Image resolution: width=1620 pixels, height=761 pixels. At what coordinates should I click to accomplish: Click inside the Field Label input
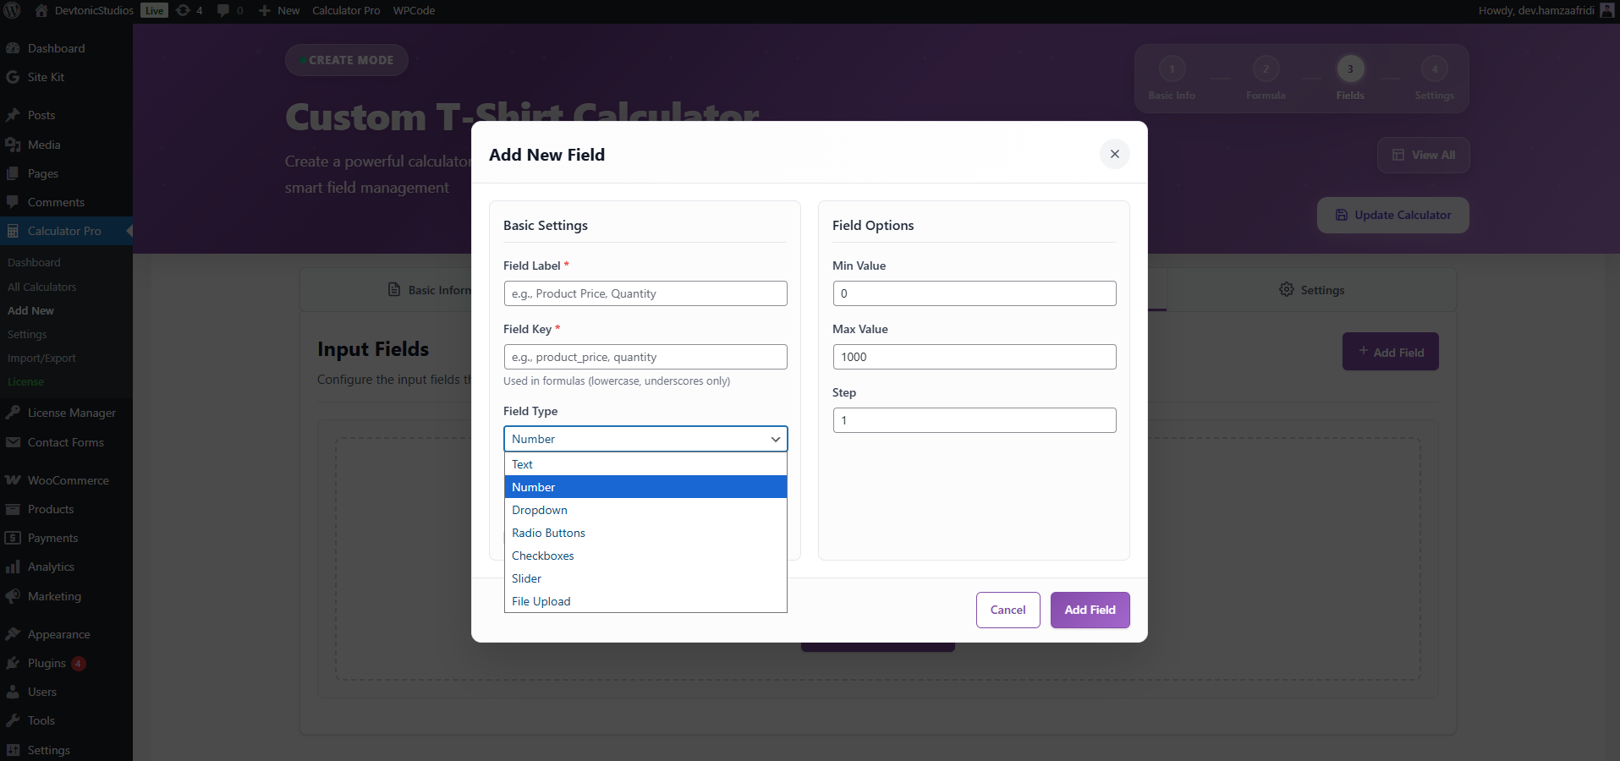tap(645, 293)
